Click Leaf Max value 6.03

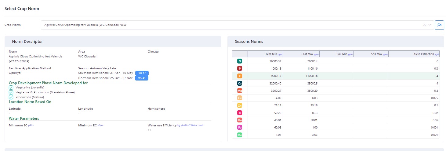point(314,98)
